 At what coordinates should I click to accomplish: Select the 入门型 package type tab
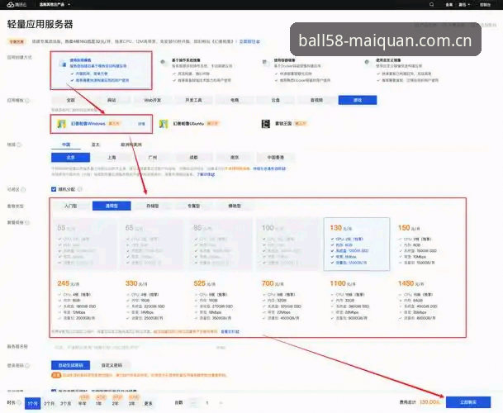point(70,206)
